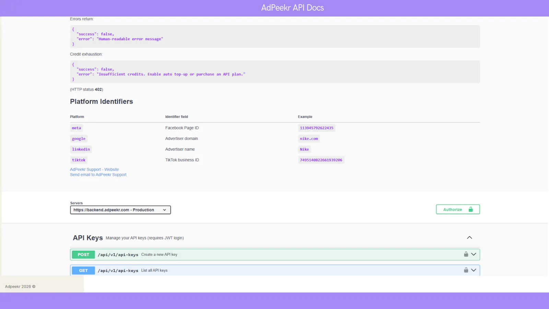
Task: Click the Platform Identifiers heading
Action: click(x=102, y=102)
